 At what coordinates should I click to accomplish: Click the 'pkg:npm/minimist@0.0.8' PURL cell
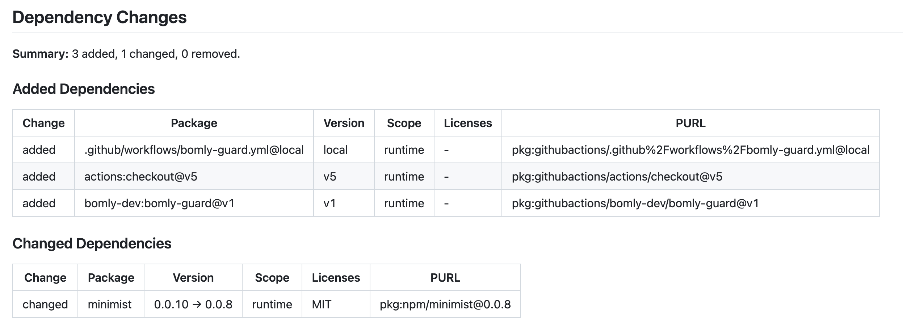[x=445, y=304]
